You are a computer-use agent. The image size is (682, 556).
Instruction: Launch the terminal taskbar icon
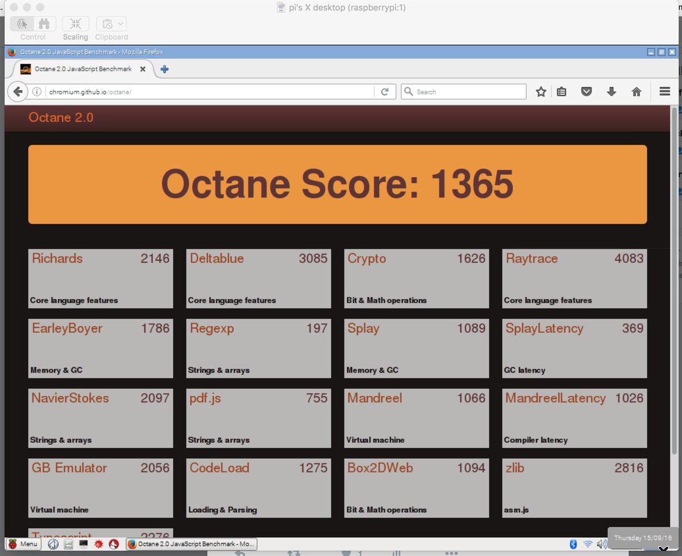(x=84, y=544)
